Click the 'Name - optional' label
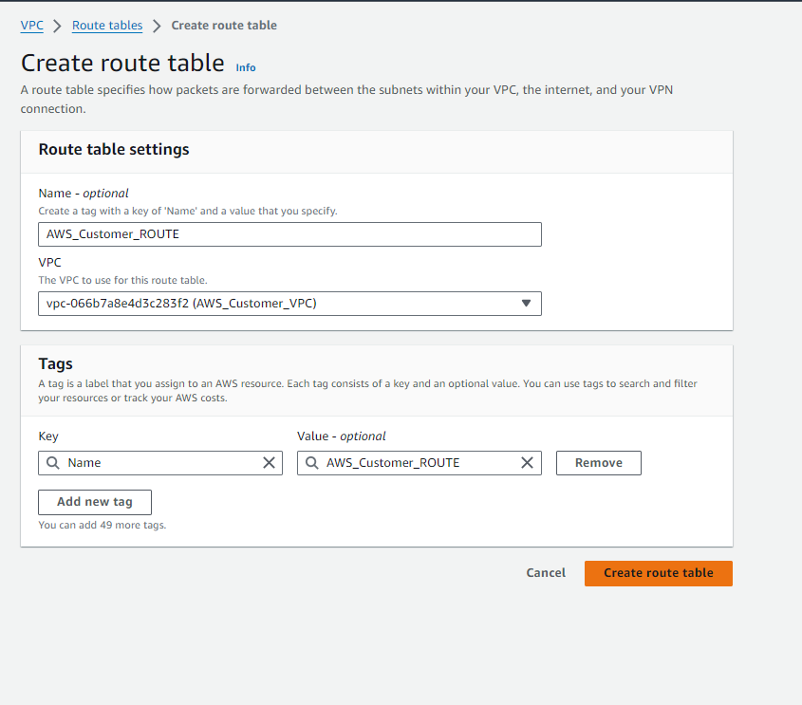 pyautogui.click(x=84, y=194)
